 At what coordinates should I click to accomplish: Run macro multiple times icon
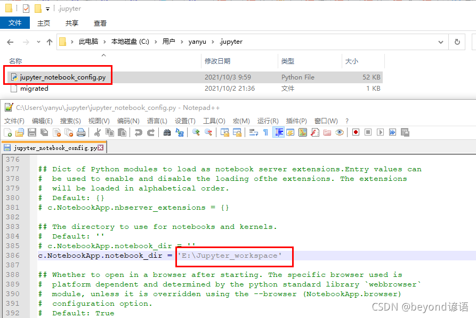(x=392, y=132)
